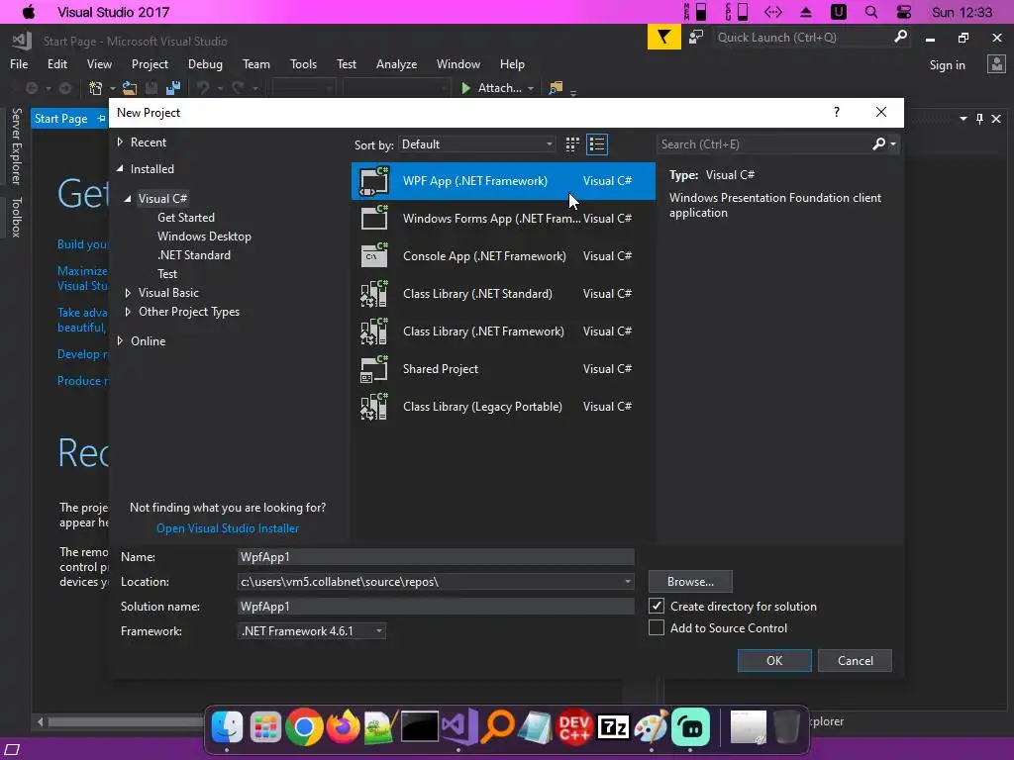Viewport: 1014px width, 760px height.
Task: Collapse the Installed tree node
Action: tap(120, 168)
